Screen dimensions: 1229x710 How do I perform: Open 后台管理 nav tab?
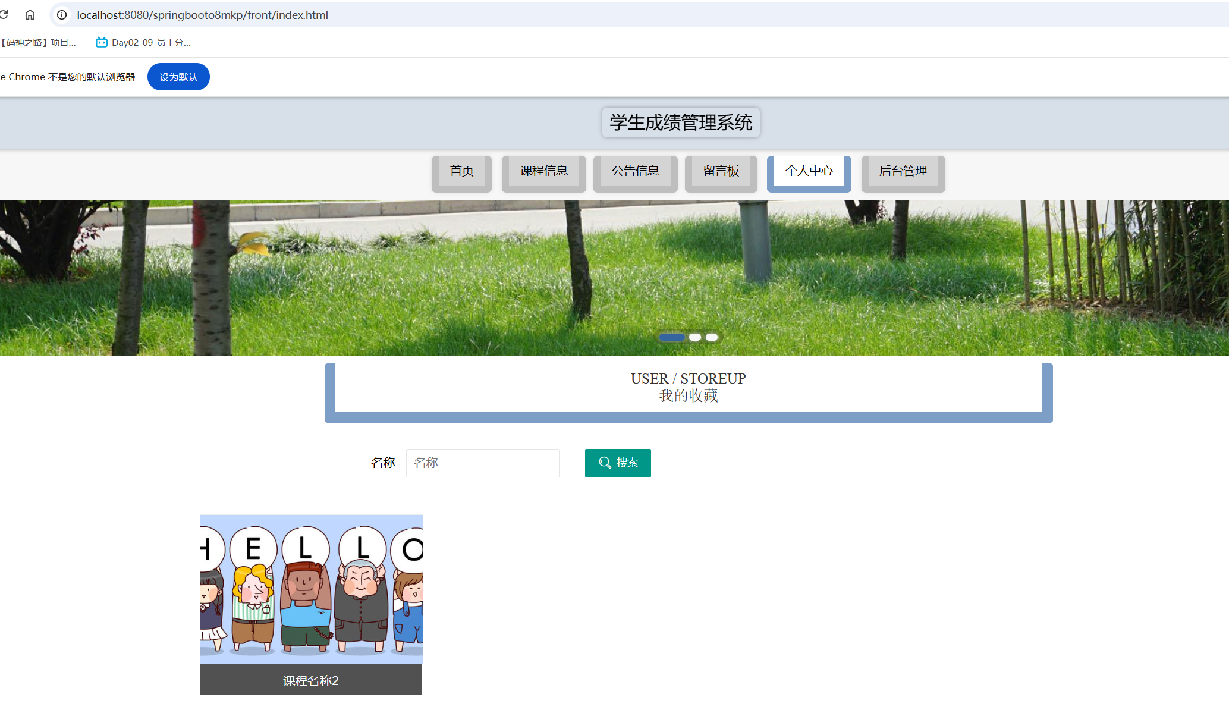[903, 171]
